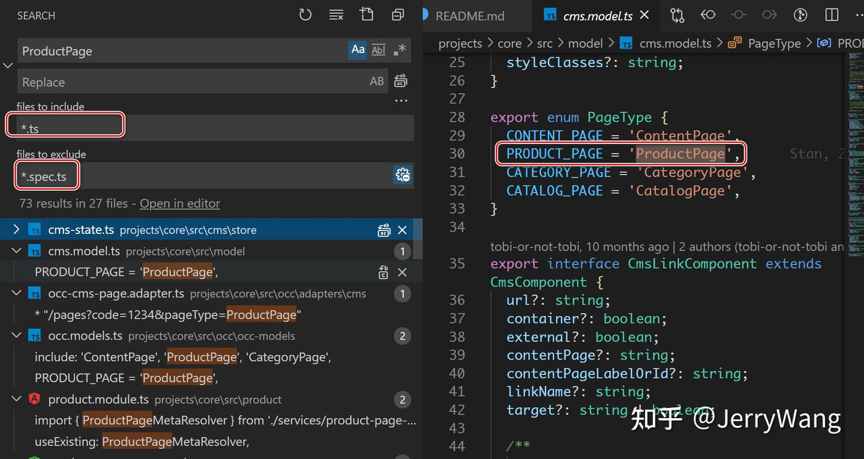Open the useExisting: ProductPageMetaResolver match
Screen dimensions: 864x459
[x=211, y=442]
